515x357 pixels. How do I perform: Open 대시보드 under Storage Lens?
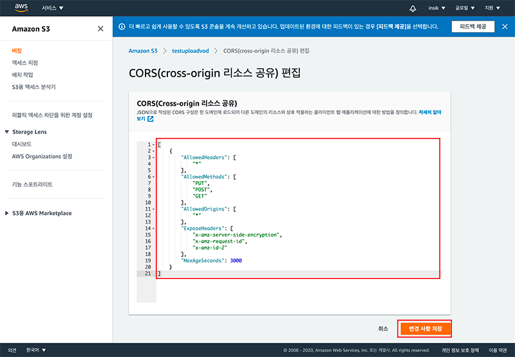click(x=22, y=144)
